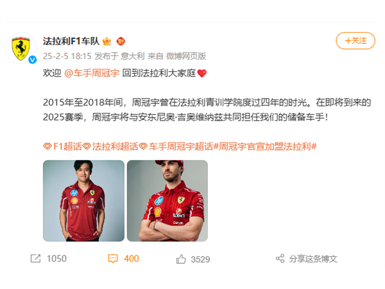Follow the account with the +关注 button
385x289 pixels.
355,40
